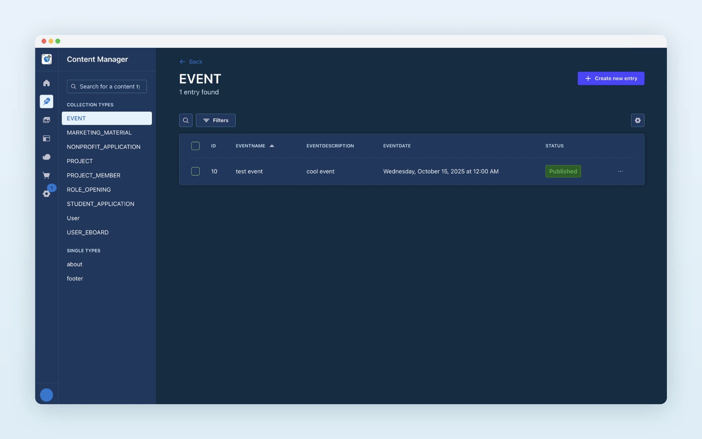The image size is (702, 439).
Task: Open PROJECT collection type
Action: pyautogui.click(x=80, y=161)
